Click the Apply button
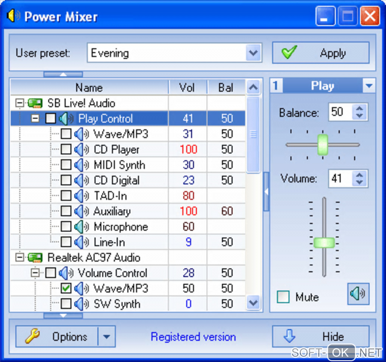The width and height of the screenshot is (386, 362). pos(321,53)
